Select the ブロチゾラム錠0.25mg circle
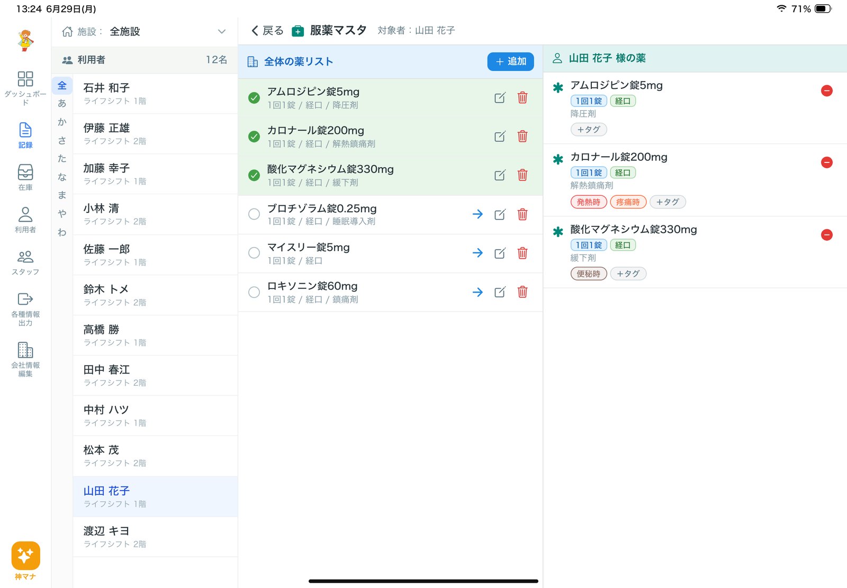Image resolution: width=847 pixels, height=588 pixels. (x=254, y=214)
